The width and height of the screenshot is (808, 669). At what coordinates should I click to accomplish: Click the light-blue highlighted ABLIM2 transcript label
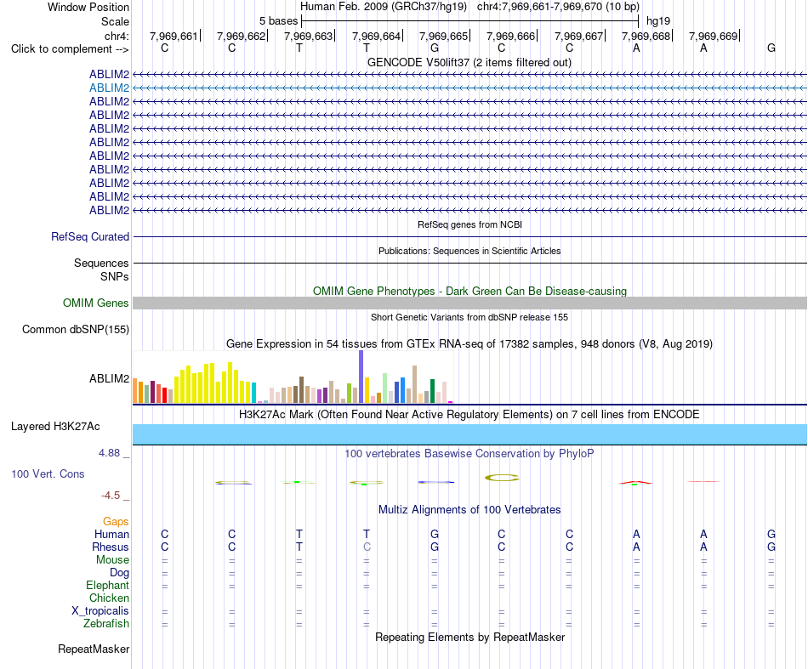[x=109, y=88]
